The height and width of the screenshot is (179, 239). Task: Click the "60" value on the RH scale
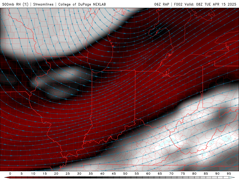click(148, 174)
